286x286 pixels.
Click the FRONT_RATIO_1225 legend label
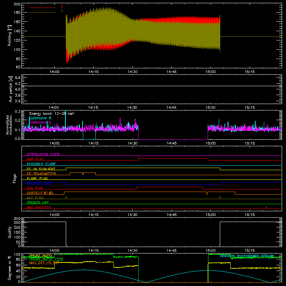[46, 259]
